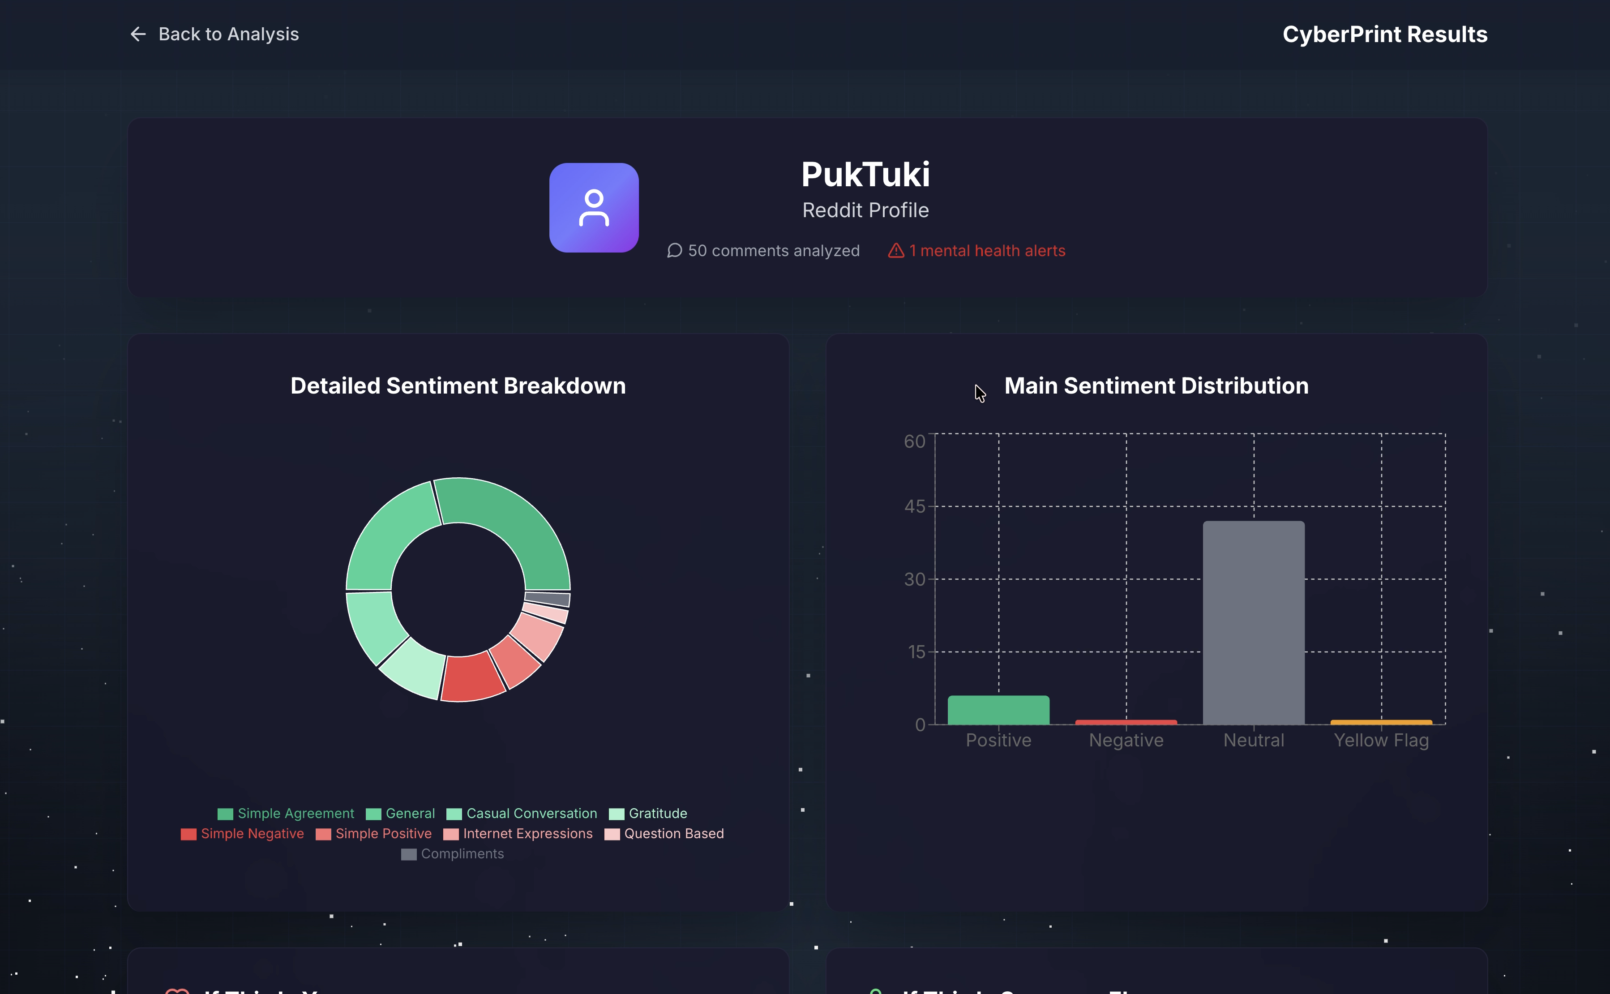The image size is (1610, 994).
Task: Click the green Positive bar
Action: tap(998, 710)
